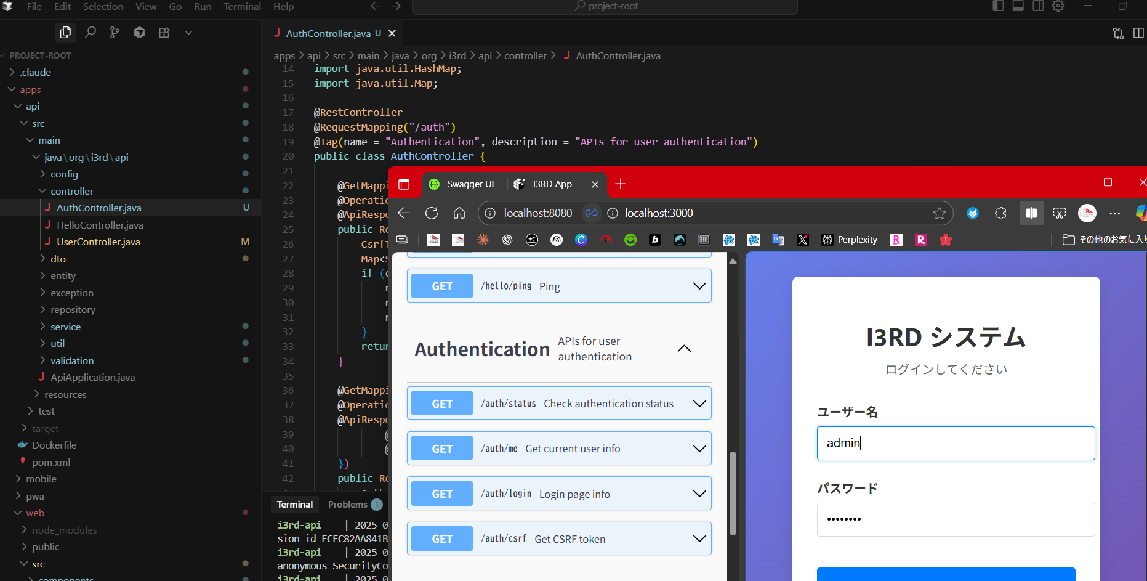Expand the GET /auth/login endpoint
The height and width of the screenshot is (581, 1147).
pos(559,494)
